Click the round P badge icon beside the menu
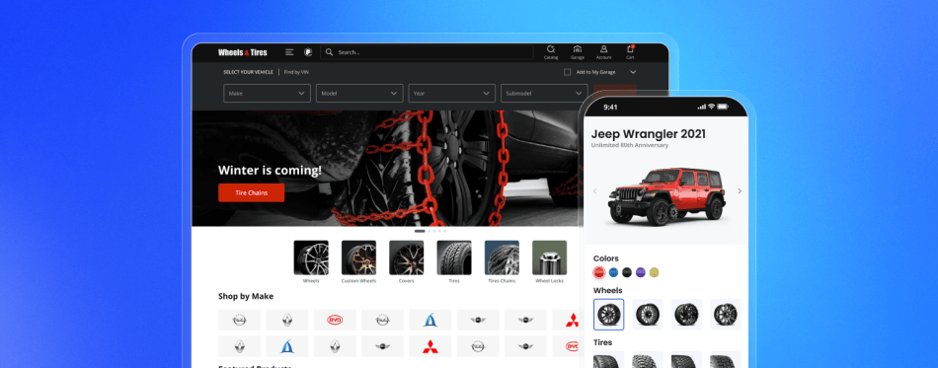The height and width of the screenshot is (368, 938). point(308,52)
